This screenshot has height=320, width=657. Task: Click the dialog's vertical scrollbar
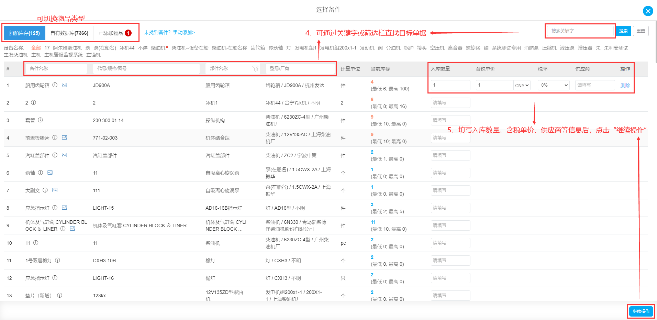(656, 41)
